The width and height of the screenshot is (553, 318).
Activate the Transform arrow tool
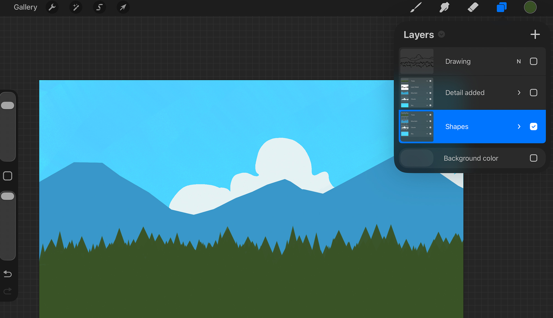pos(123,7)
